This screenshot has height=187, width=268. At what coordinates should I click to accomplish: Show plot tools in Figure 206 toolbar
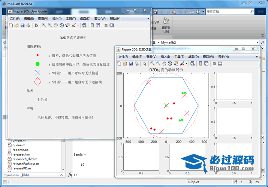pyautogui.click(x=220, y=64)
